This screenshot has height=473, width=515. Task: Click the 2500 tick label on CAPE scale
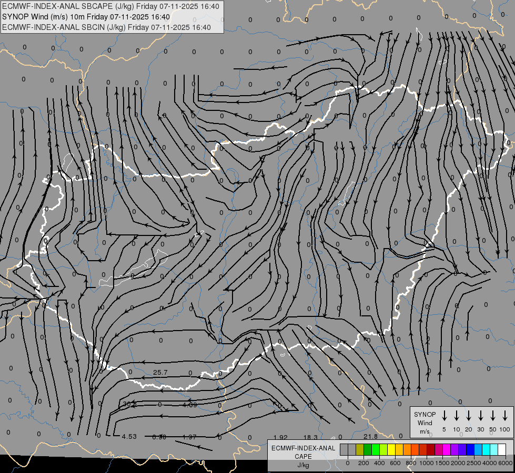(474, 463)
